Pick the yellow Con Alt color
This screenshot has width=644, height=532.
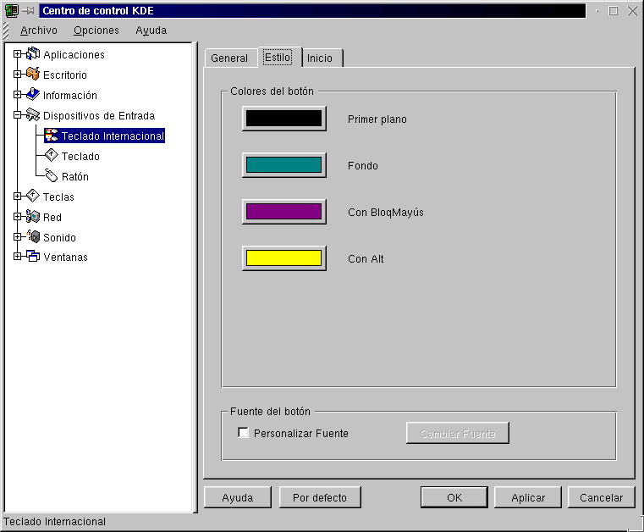pos(283,258)
